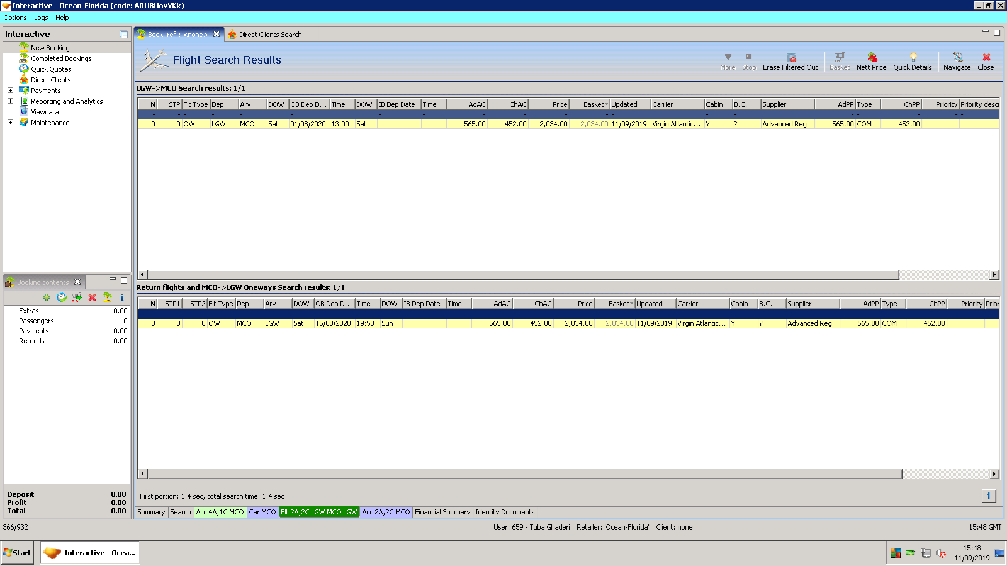Open the Financial Summary tab
The width and height of the screenshot is (1007, 566).
pyautogui.click(x=442, y=513)
